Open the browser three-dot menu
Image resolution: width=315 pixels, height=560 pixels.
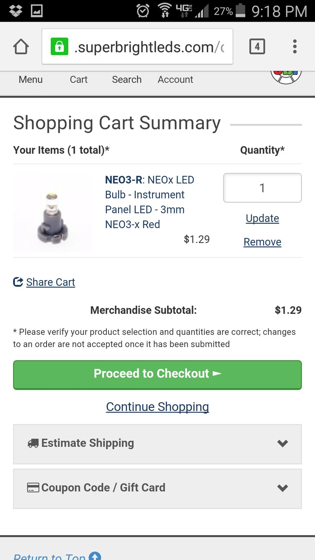click(295, 47)
